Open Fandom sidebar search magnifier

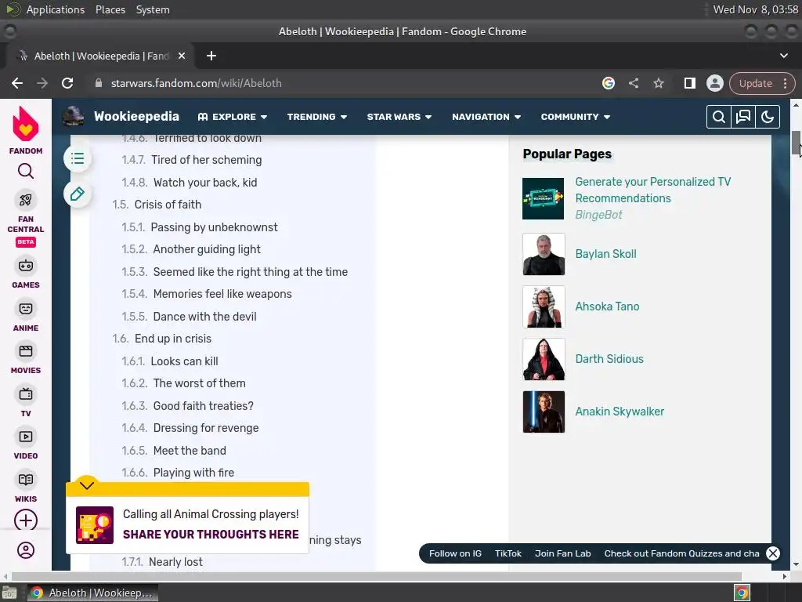(x=26, y=171)
